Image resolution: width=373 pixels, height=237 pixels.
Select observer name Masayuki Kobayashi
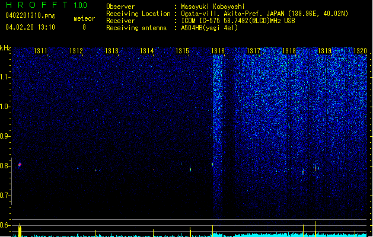pos(213,7)
